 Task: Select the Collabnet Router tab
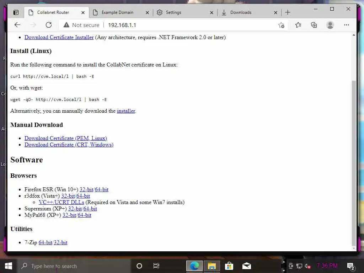(x=53, y=12)
